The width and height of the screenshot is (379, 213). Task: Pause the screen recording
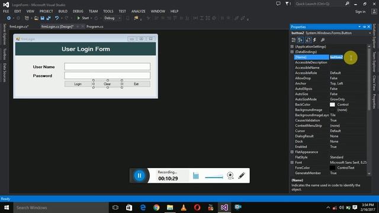point(140,176)
